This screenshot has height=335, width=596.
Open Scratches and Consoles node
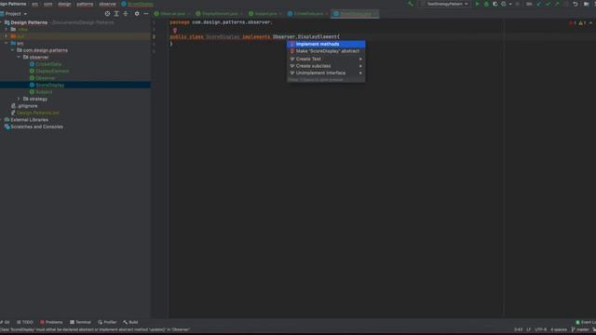tap(37, 127)
